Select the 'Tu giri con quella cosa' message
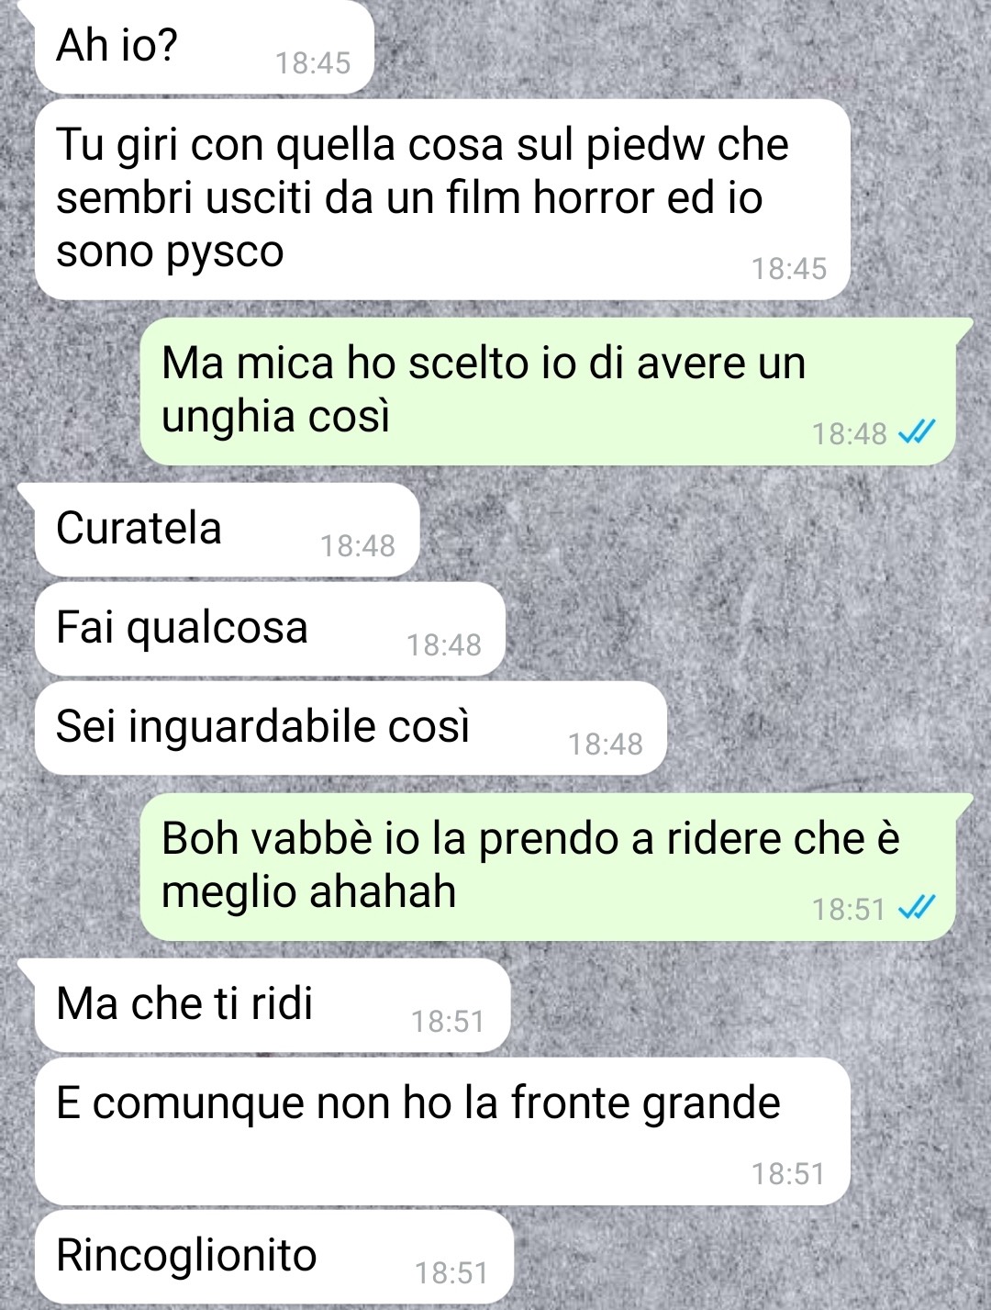 pyautogui.click(x=442, y=199)
